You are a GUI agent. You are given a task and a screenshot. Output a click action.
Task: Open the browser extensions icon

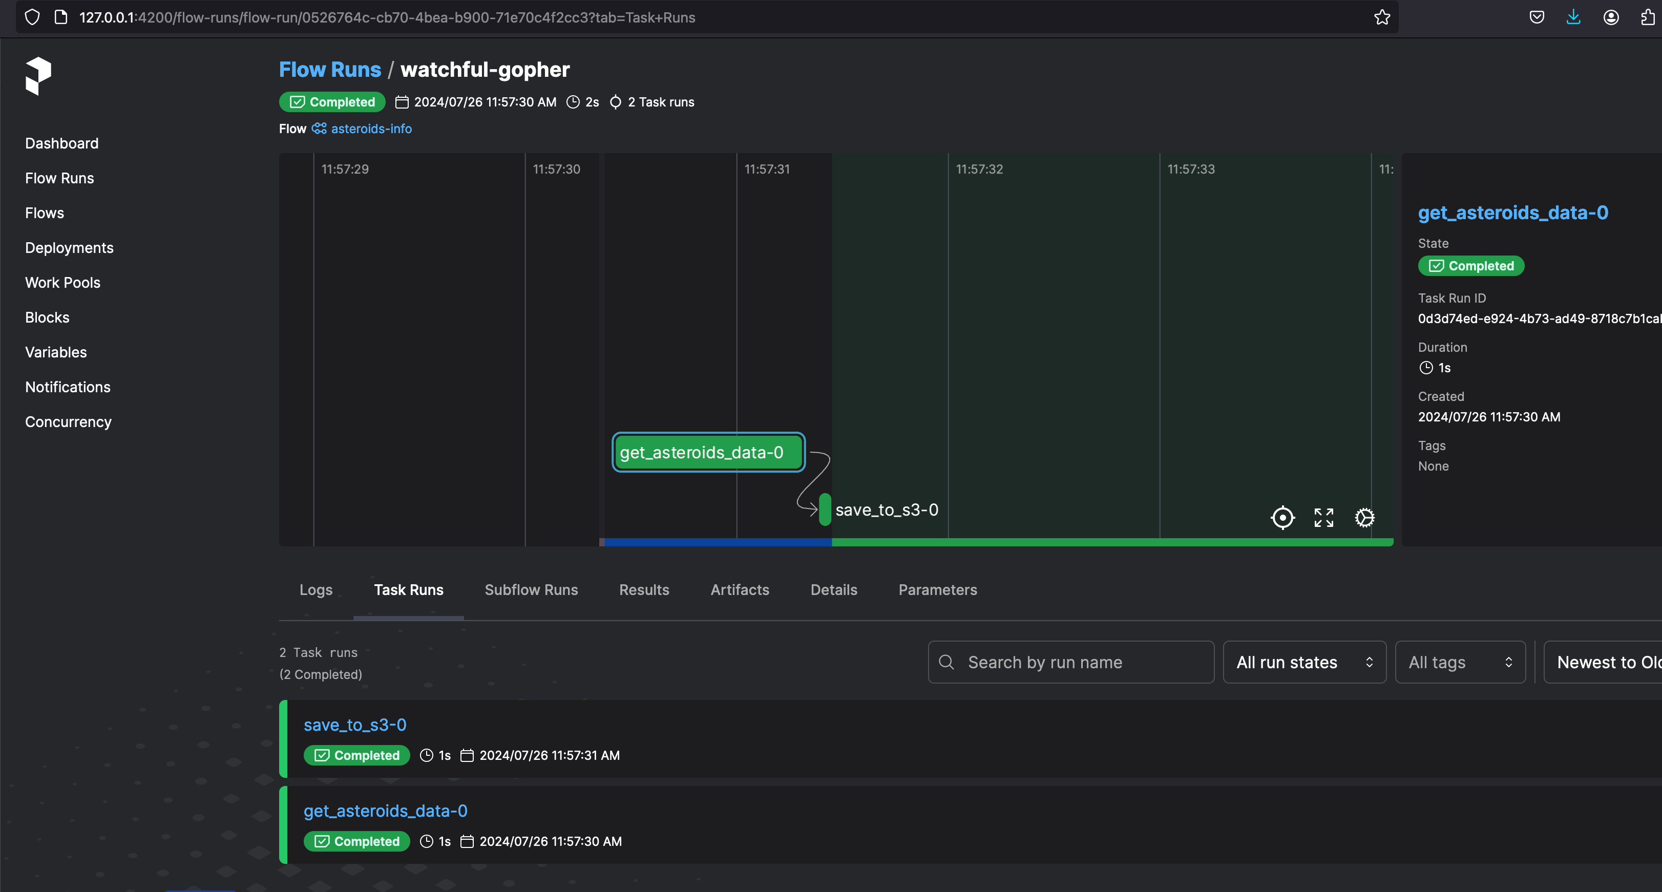coord(1649,17)
